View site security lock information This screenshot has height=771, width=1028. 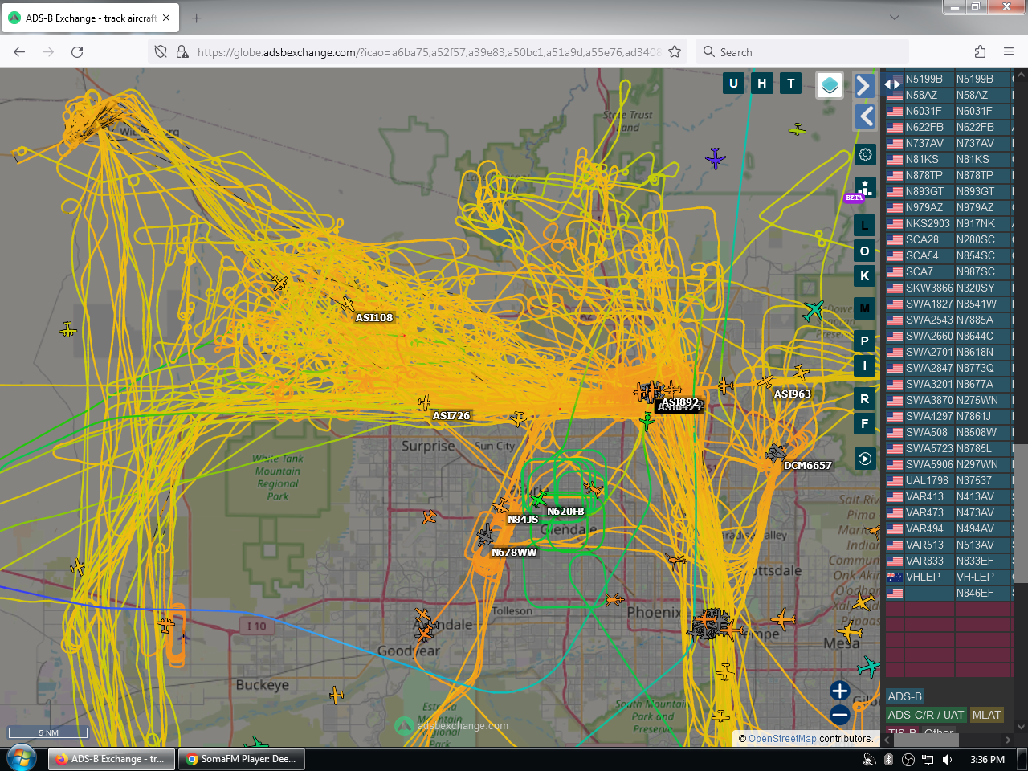(x=182, y=51)
